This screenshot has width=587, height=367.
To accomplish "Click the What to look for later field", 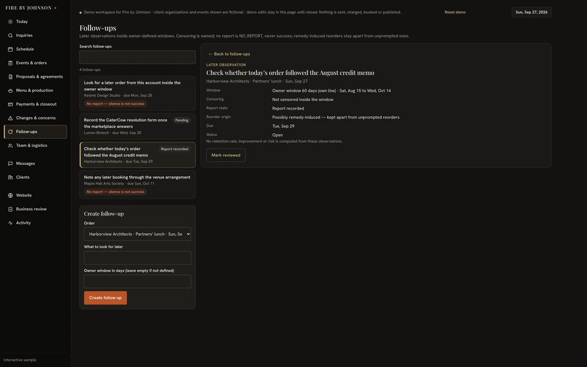I will [x=138, y=258].
